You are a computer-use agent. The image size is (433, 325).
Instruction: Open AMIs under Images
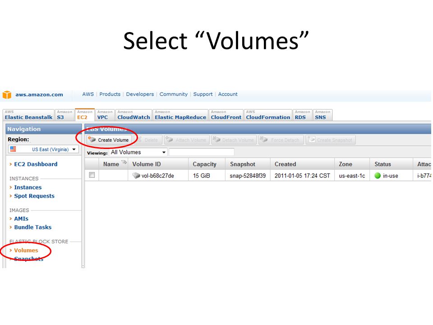(21, 218)
